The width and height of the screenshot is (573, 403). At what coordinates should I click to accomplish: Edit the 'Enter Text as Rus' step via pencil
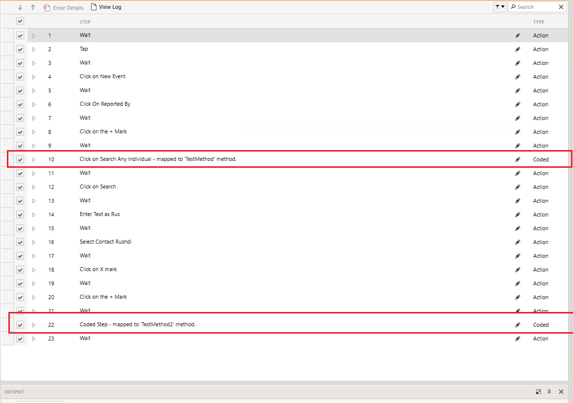517,215
